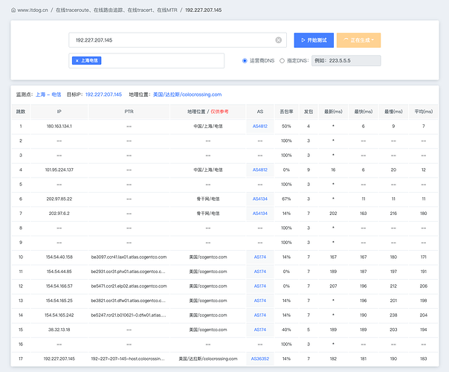Click IP cell 154.54.166.57
This screenshot has height=372, width=449.
(x=59, y=286)
